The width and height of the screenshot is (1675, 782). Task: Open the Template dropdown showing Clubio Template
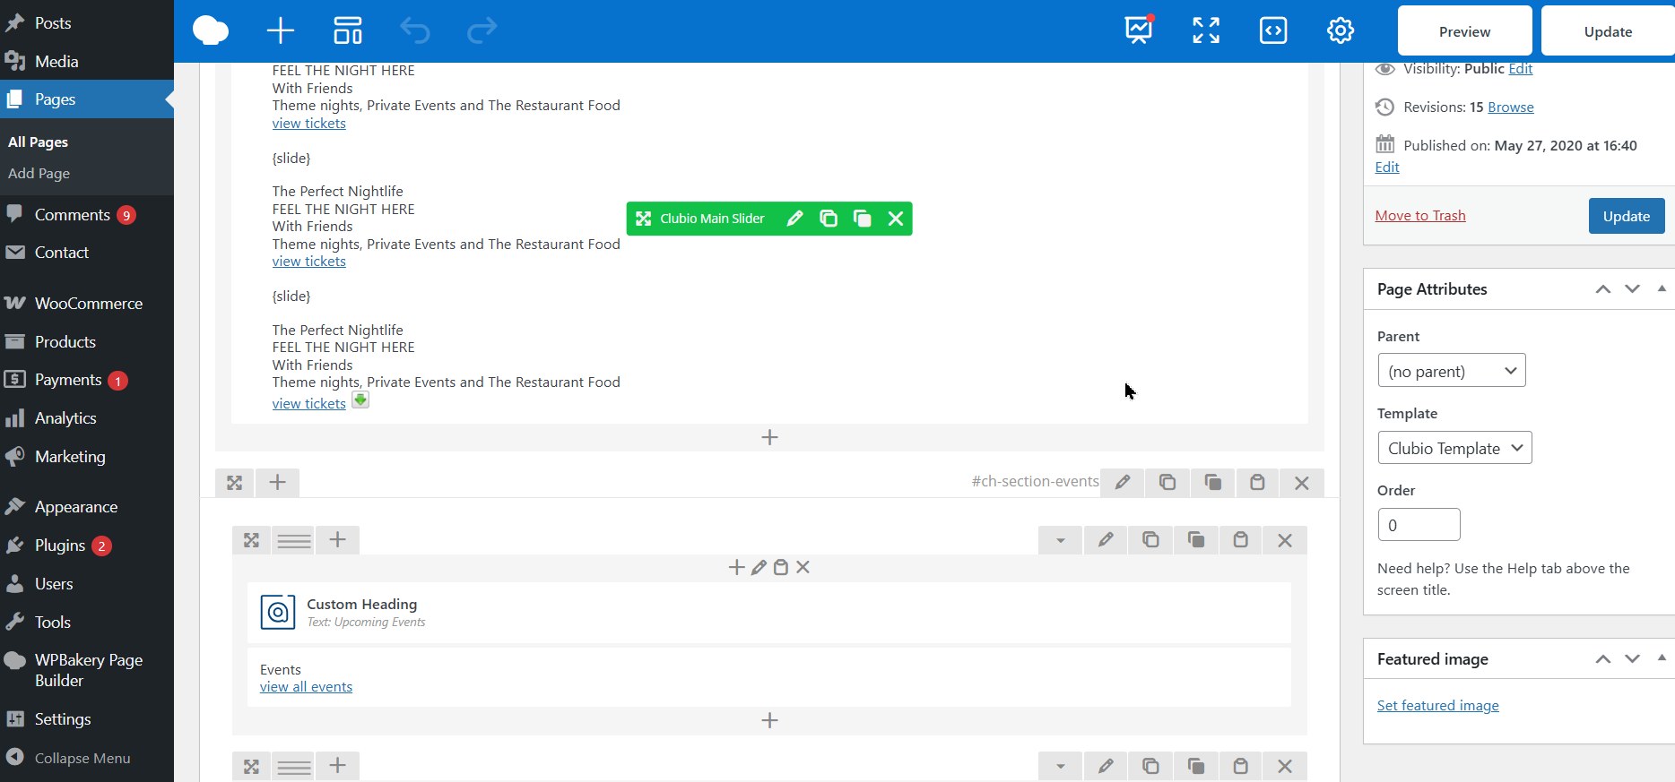coord(1454,448)
